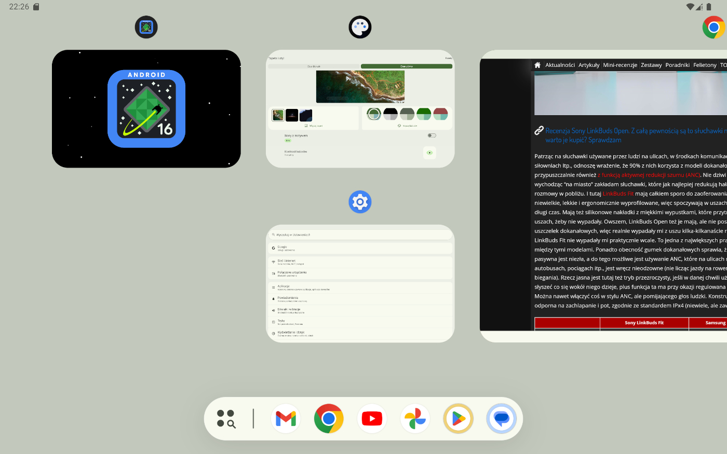The height and width of the screenshot is (454, 727).
Task: Tap the Android 16 app icon above its card
Action: [146, 27]
